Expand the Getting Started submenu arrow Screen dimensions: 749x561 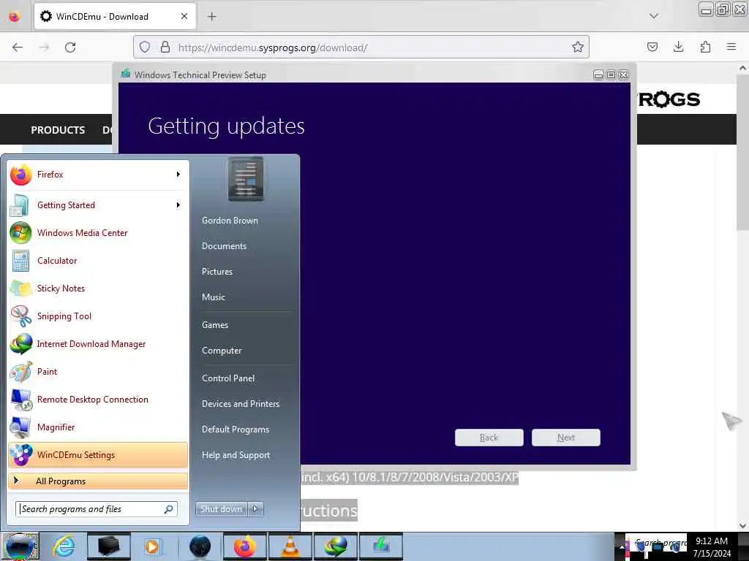tap(178, 205)
